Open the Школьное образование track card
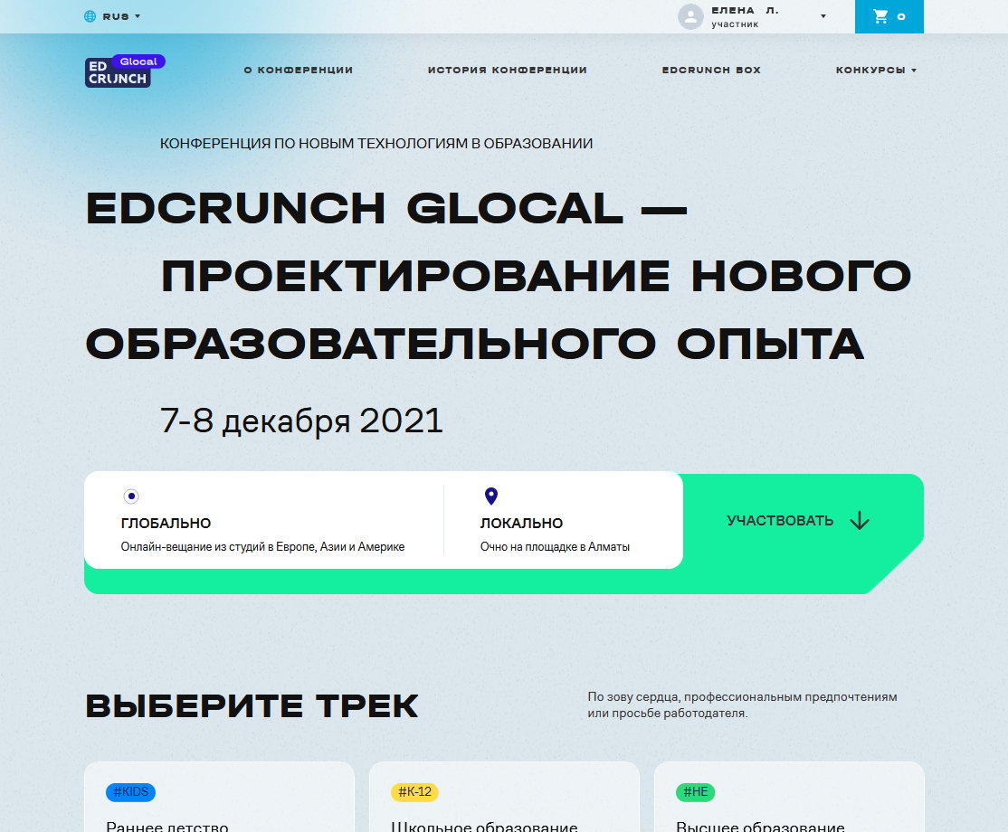Image resolution: width=1008 pixels, height=832 pixels. pyautogui.click(x=504, y=798)
